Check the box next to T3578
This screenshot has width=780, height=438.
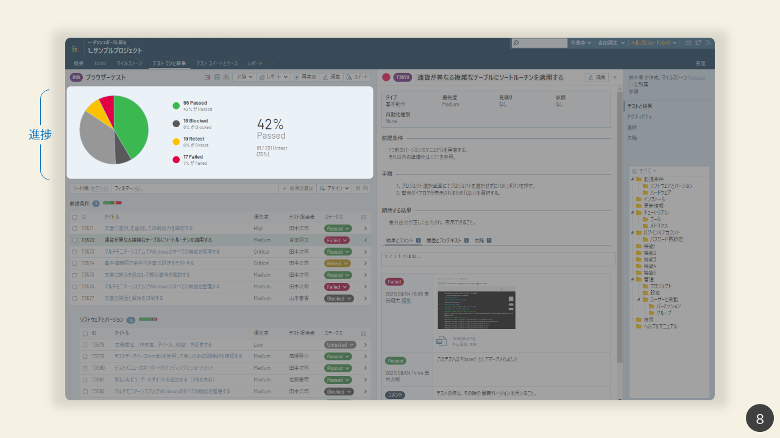(x=85, y=345)
